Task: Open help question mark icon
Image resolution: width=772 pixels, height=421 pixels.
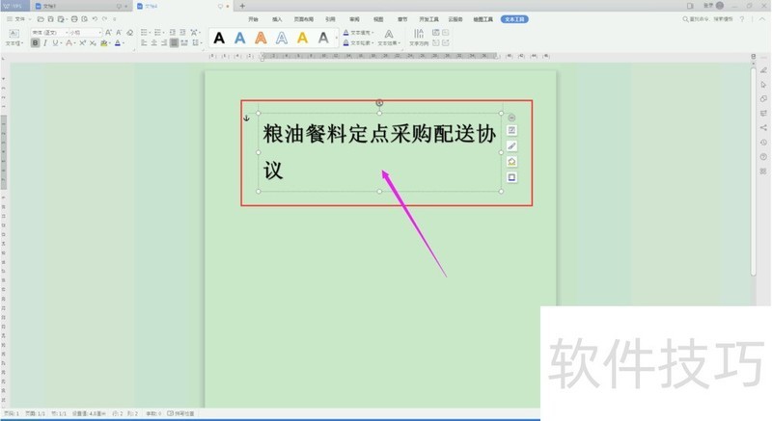Action: [742, 19]
